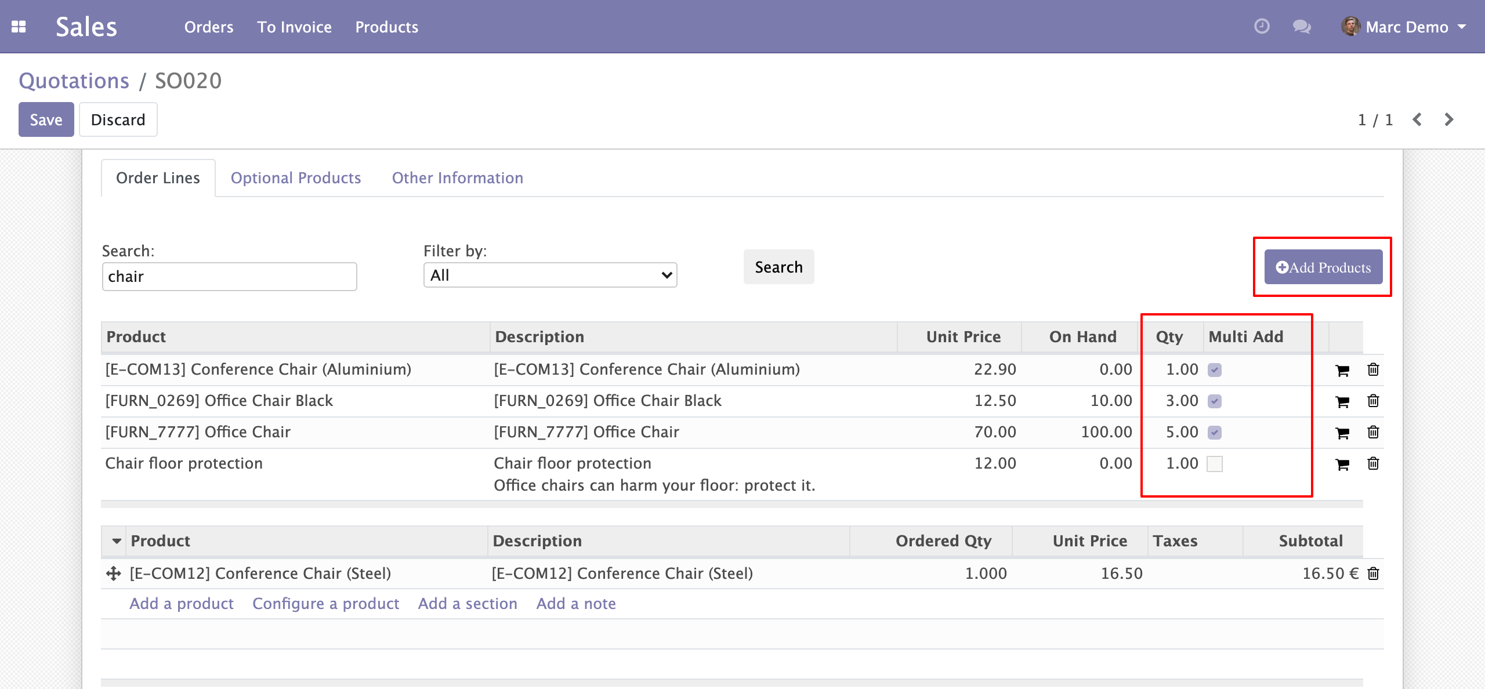The height and width of the screenshot is (689, 1485).
Task: Uncheck Multi Add for Conference Chair (Aluminium)
Action: (x=1215, y=370)
